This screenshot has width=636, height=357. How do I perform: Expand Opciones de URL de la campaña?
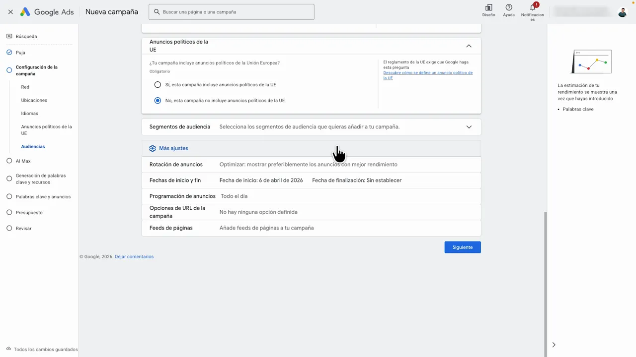[x=311, y=212]
